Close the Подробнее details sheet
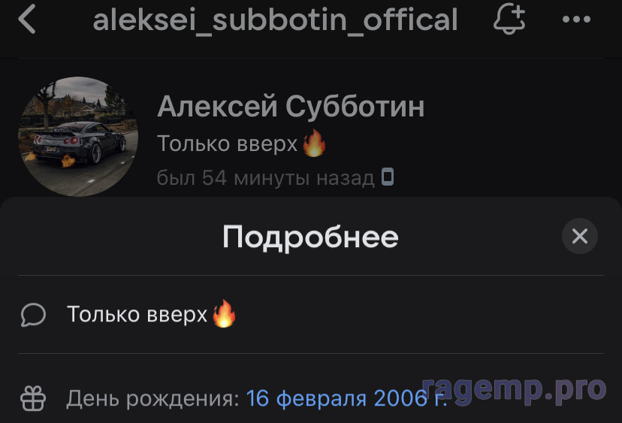This screenshot has height=423, width=622. [x=579, y=236]
